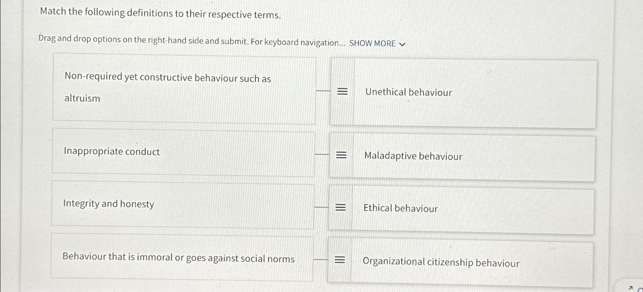Collapse the keyboard navigation instructions
643x292 pixels.
[x=402, y=44]
